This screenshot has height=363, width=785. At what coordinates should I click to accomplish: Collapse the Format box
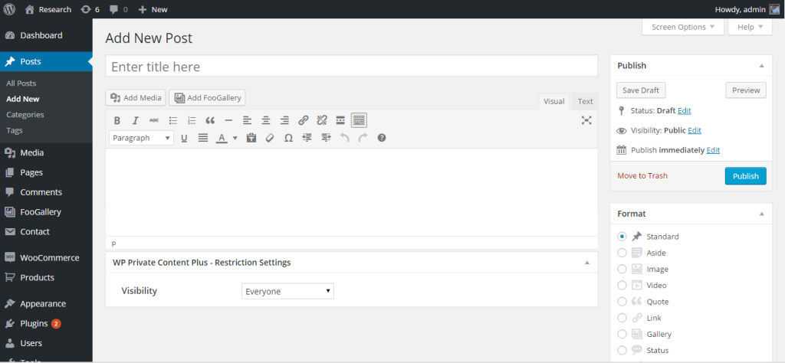(x=761, y=214)
